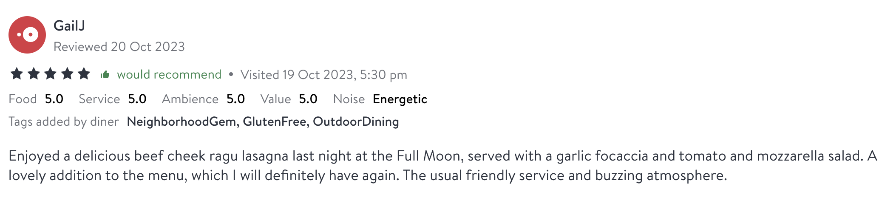The image size is (896, 209).
Task: Click the Ambience 5.0 score
Action: (235, 99)
